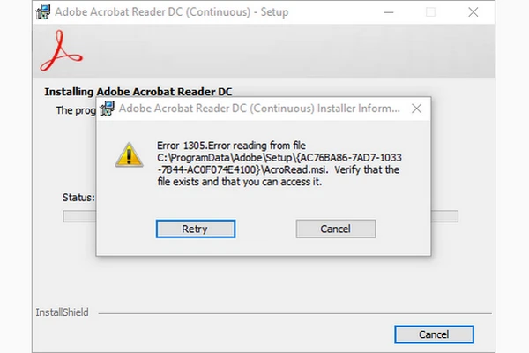
Task: Click the progress bar's right end
Action: (444, 216)
